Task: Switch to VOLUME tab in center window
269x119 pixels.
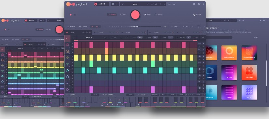Action: pyautogui.click(x=161, y=33)
